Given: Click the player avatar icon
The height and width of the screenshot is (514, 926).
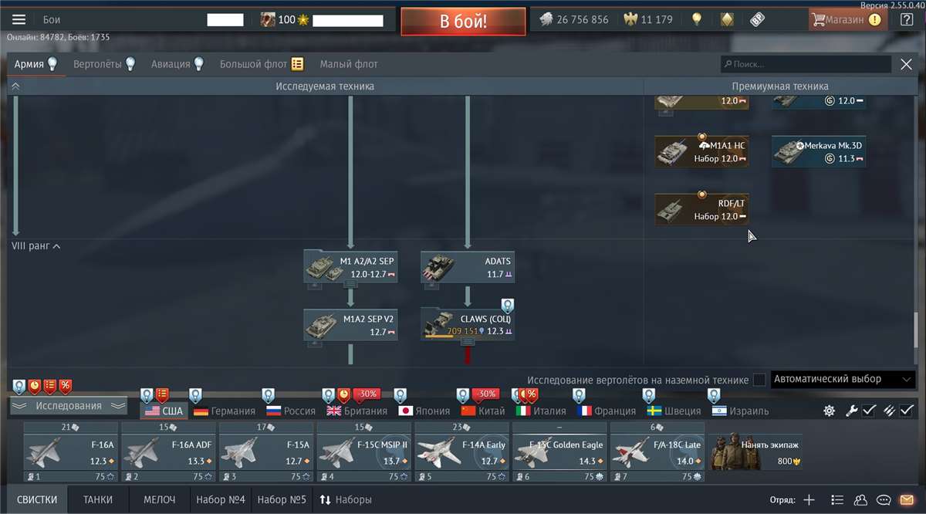Looking at the screenshot, I should tap(269, 20).
